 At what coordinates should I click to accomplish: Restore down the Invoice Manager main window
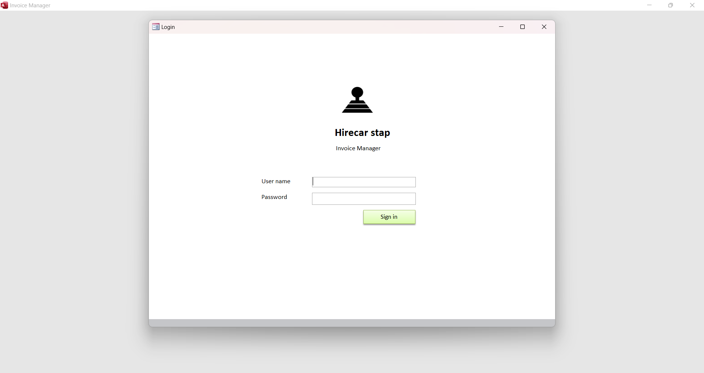[671, 5]
